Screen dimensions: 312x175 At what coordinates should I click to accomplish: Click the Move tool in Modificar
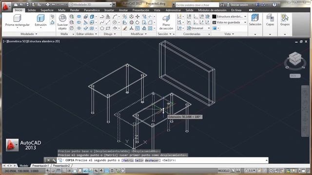[137, 17]
